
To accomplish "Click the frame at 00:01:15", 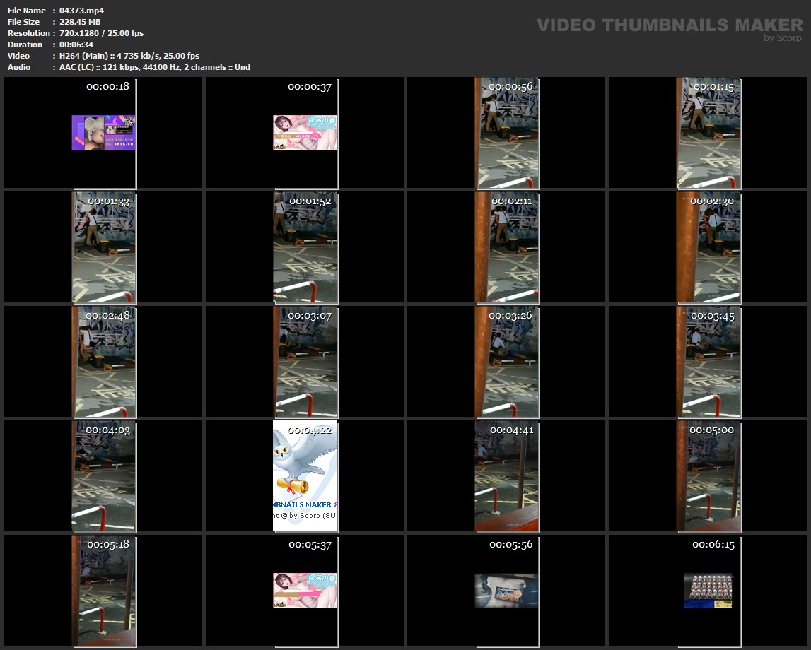I will click(x=708, y=133).
